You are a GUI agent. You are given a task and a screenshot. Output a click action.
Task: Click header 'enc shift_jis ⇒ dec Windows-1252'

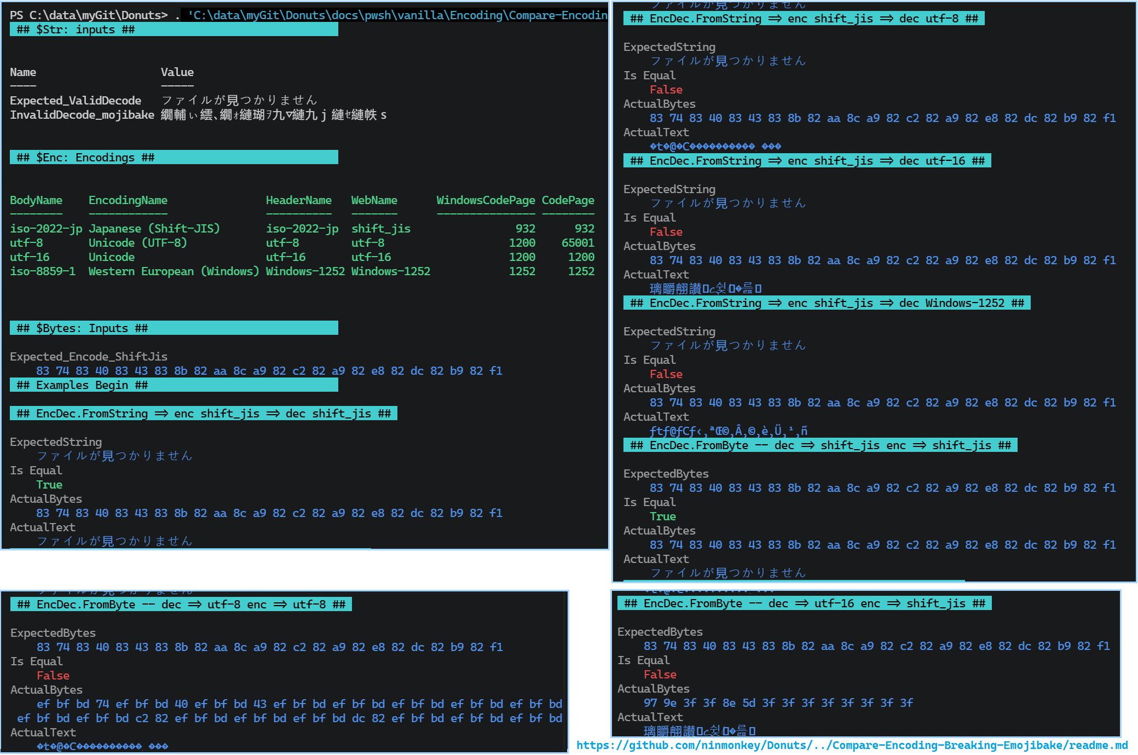click(827, 303)
